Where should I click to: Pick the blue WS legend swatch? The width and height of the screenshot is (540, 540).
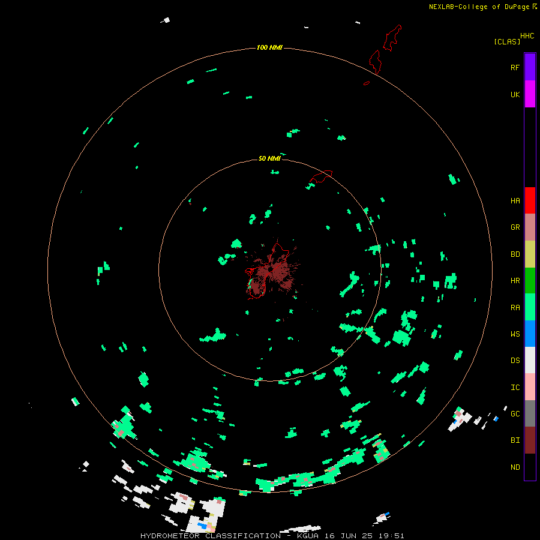530,334
